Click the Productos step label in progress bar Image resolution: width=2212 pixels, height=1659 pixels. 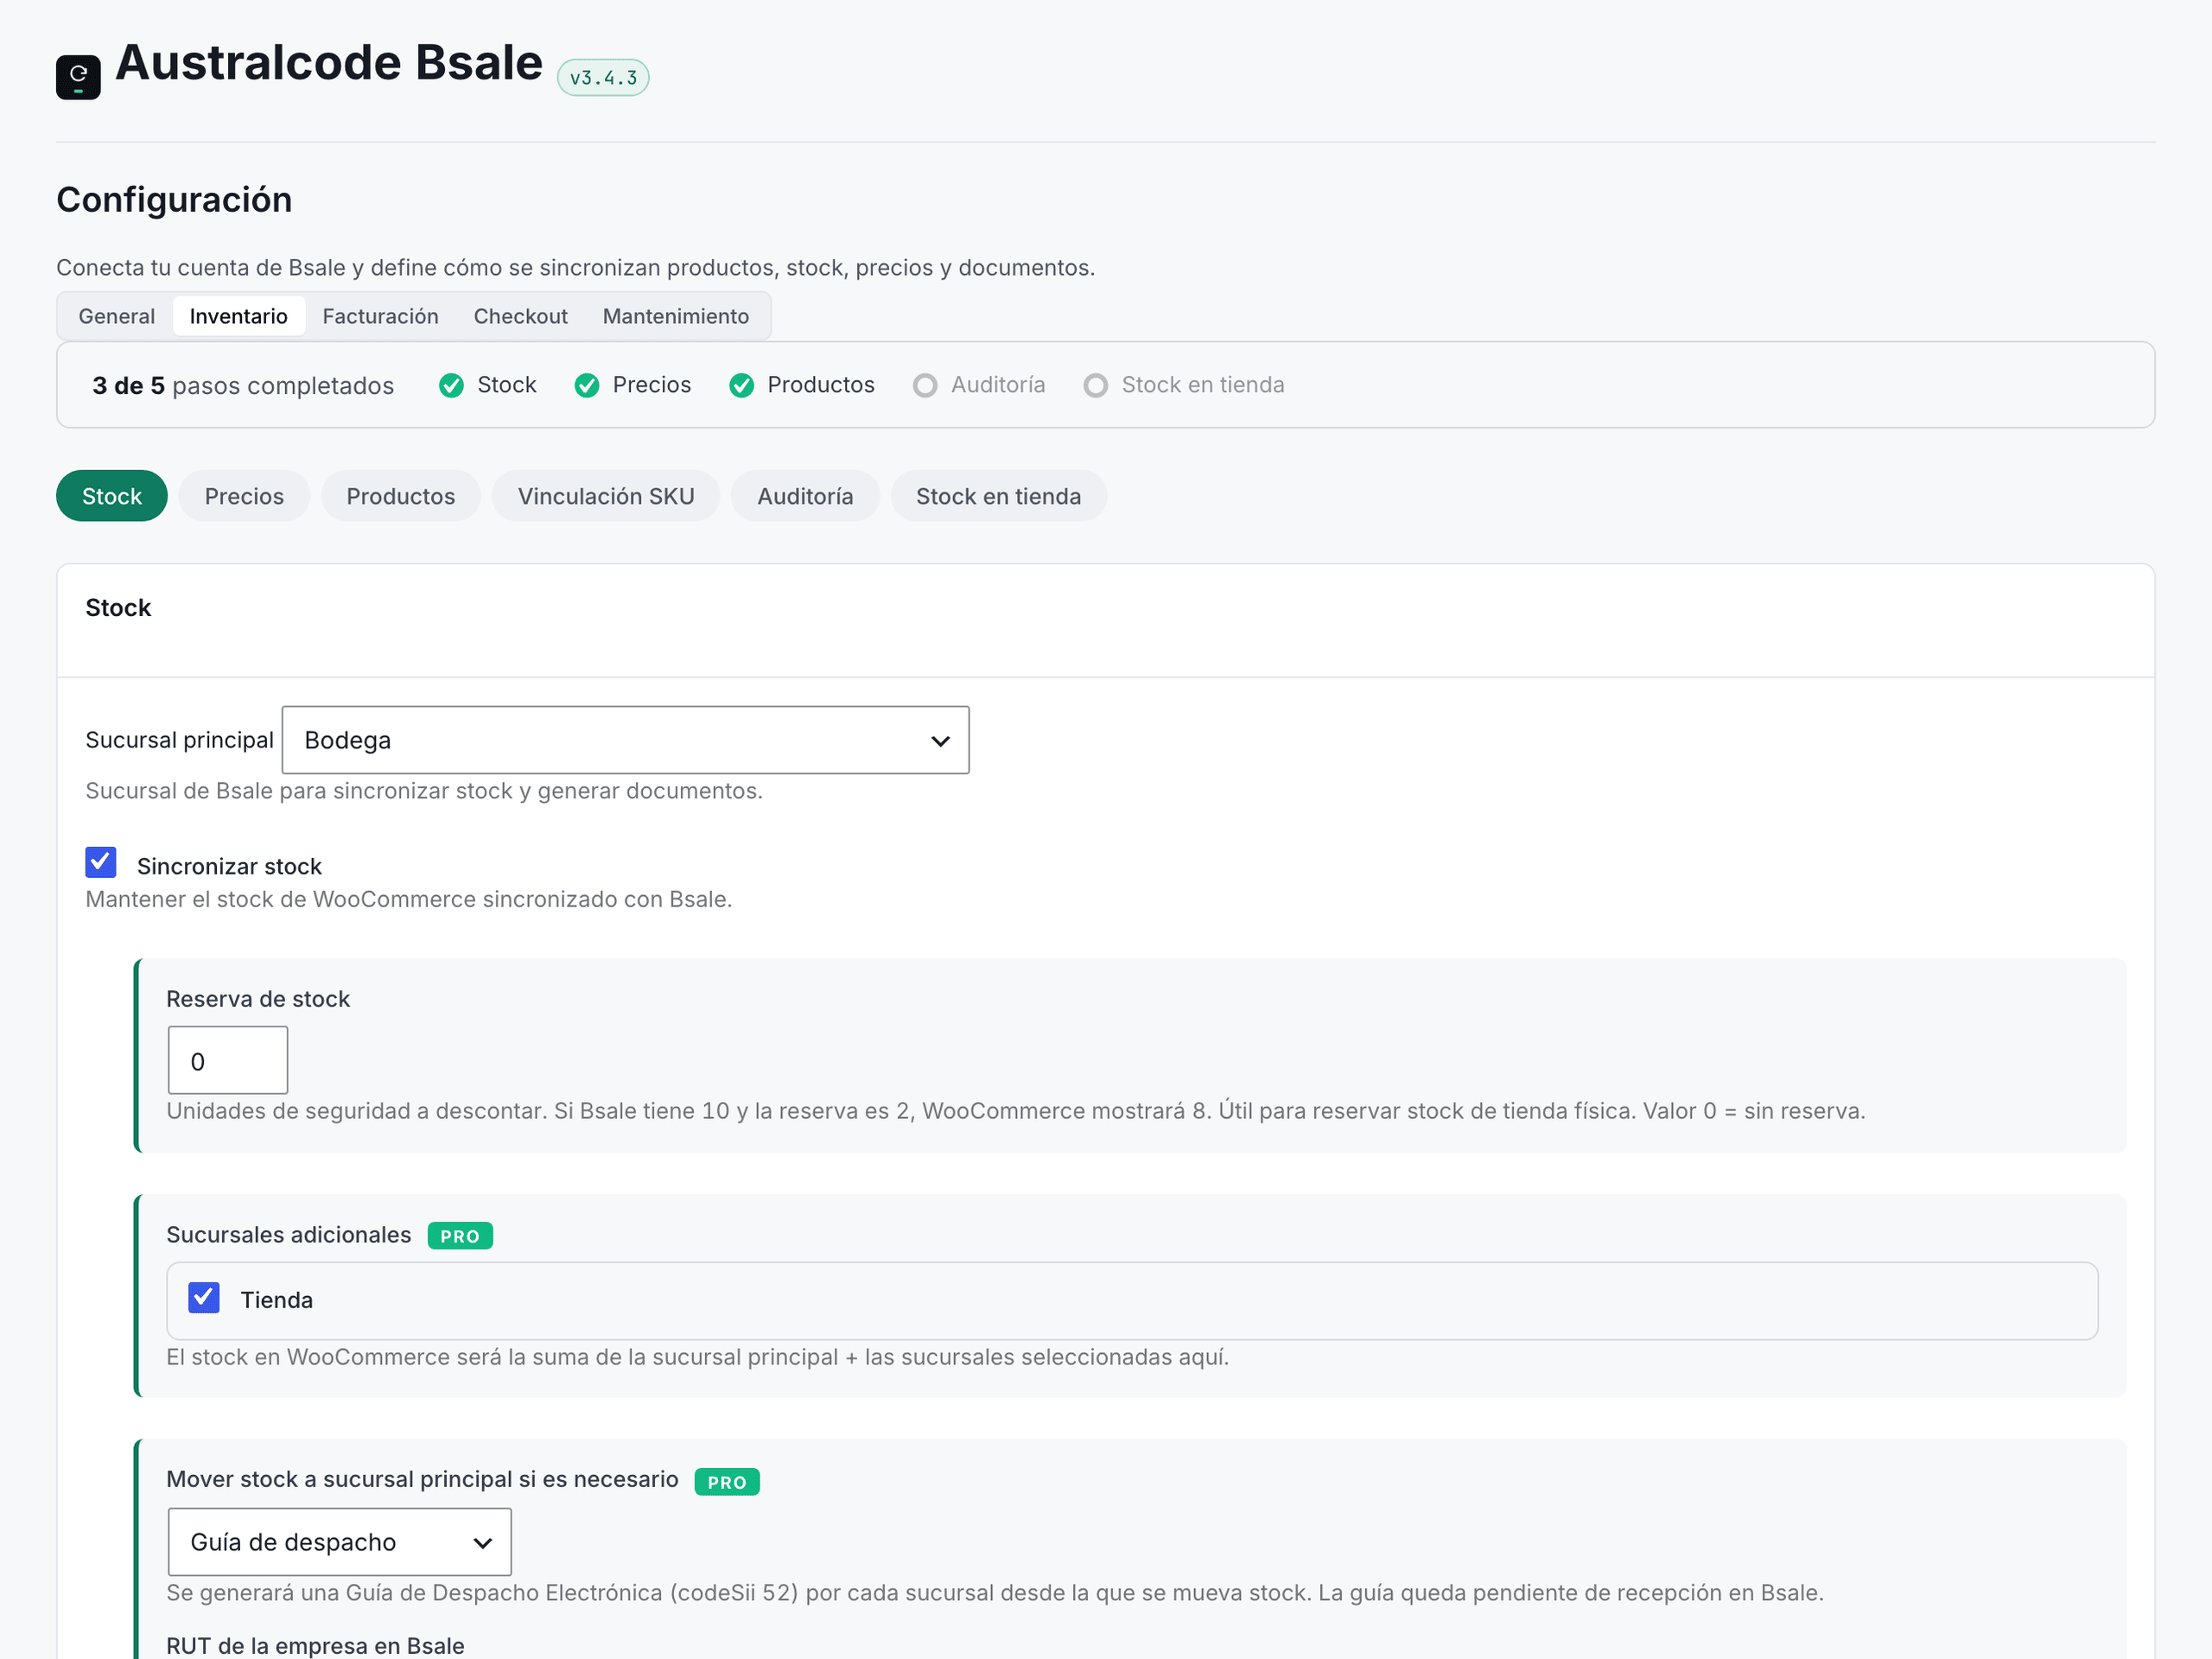[x=821, y=385]
